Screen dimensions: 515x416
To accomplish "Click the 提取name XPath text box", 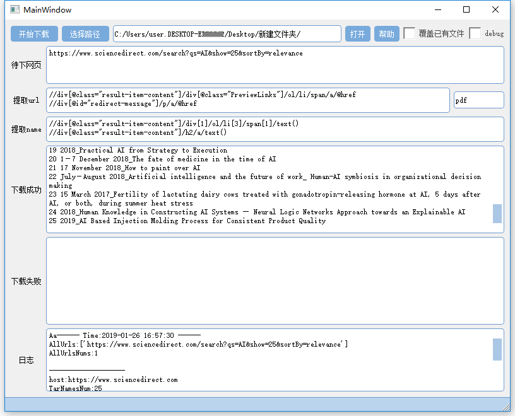I will tap(275, 129).
